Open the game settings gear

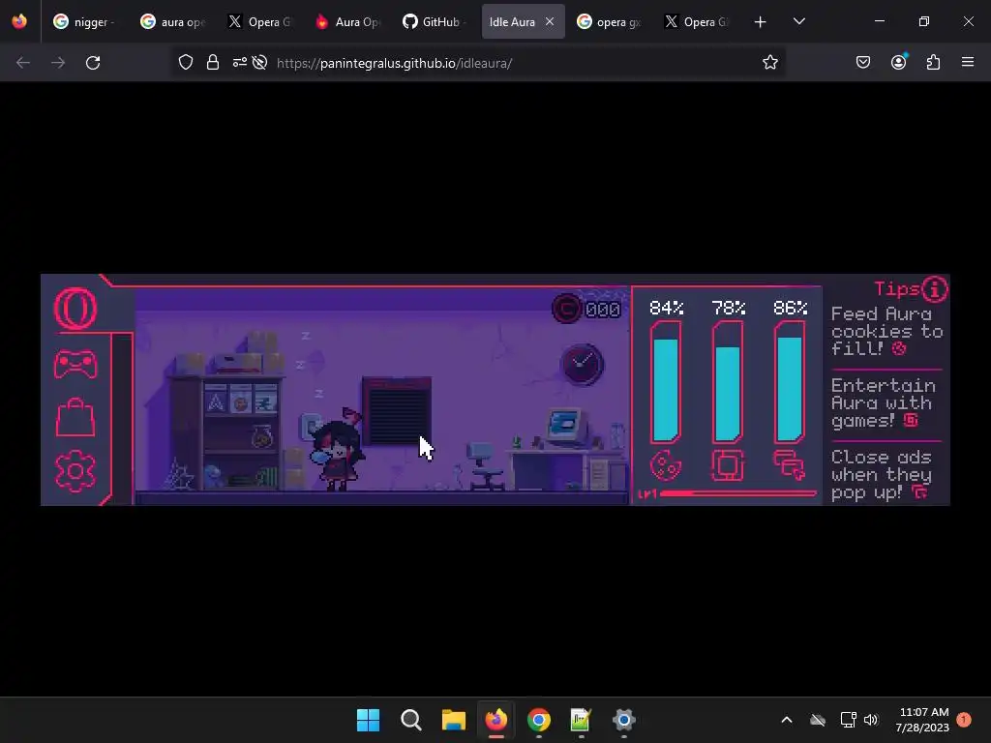[x=75, y=471]
